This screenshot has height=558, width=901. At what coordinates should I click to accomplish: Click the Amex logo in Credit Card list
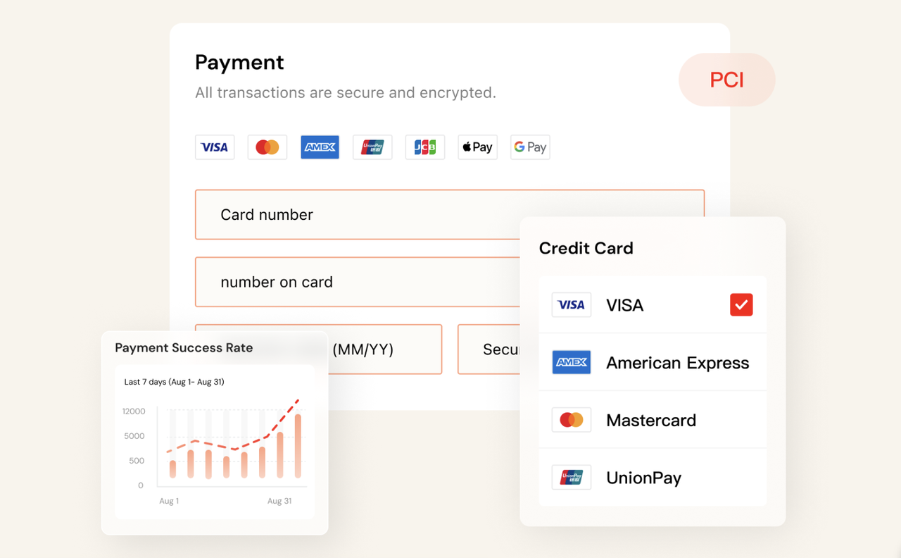571,363
